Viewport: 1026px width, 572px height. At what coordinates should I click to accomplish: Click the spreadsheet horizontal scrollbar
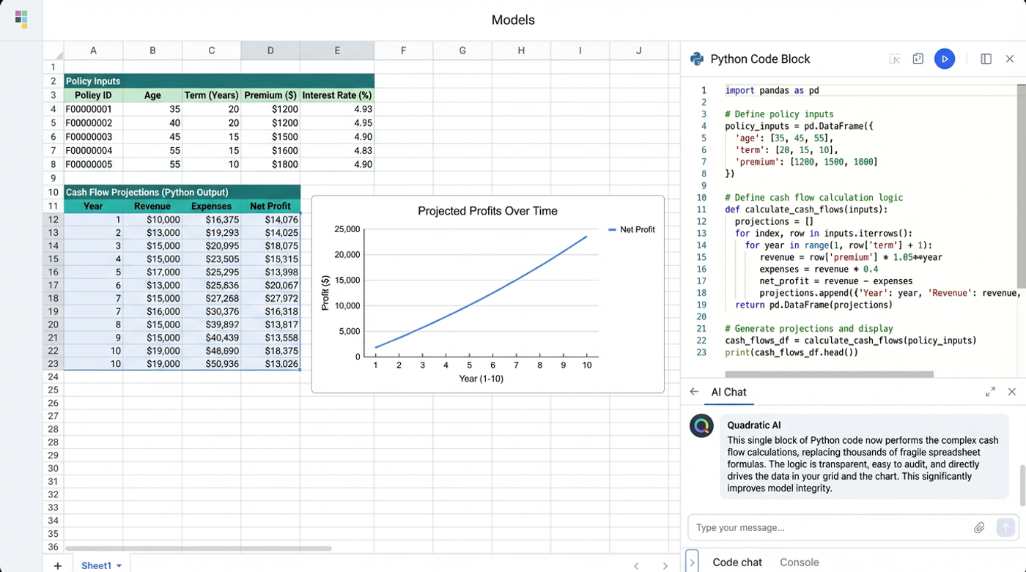pyautogui.click(x=198, y=548)
